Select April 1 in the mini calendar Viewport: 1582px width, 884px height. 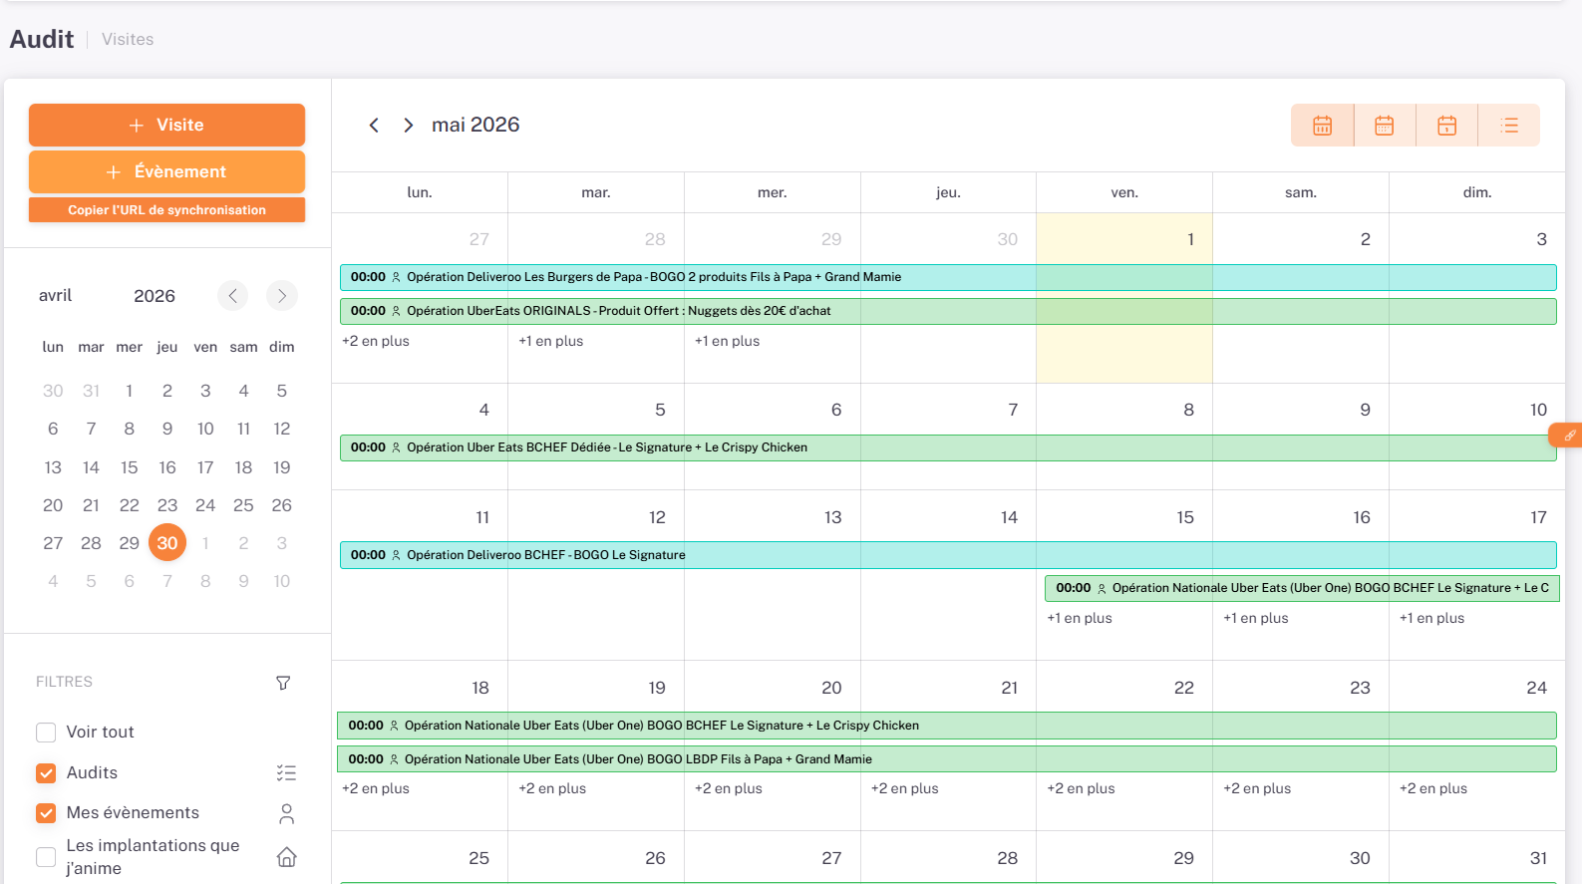tap(130, 391)
